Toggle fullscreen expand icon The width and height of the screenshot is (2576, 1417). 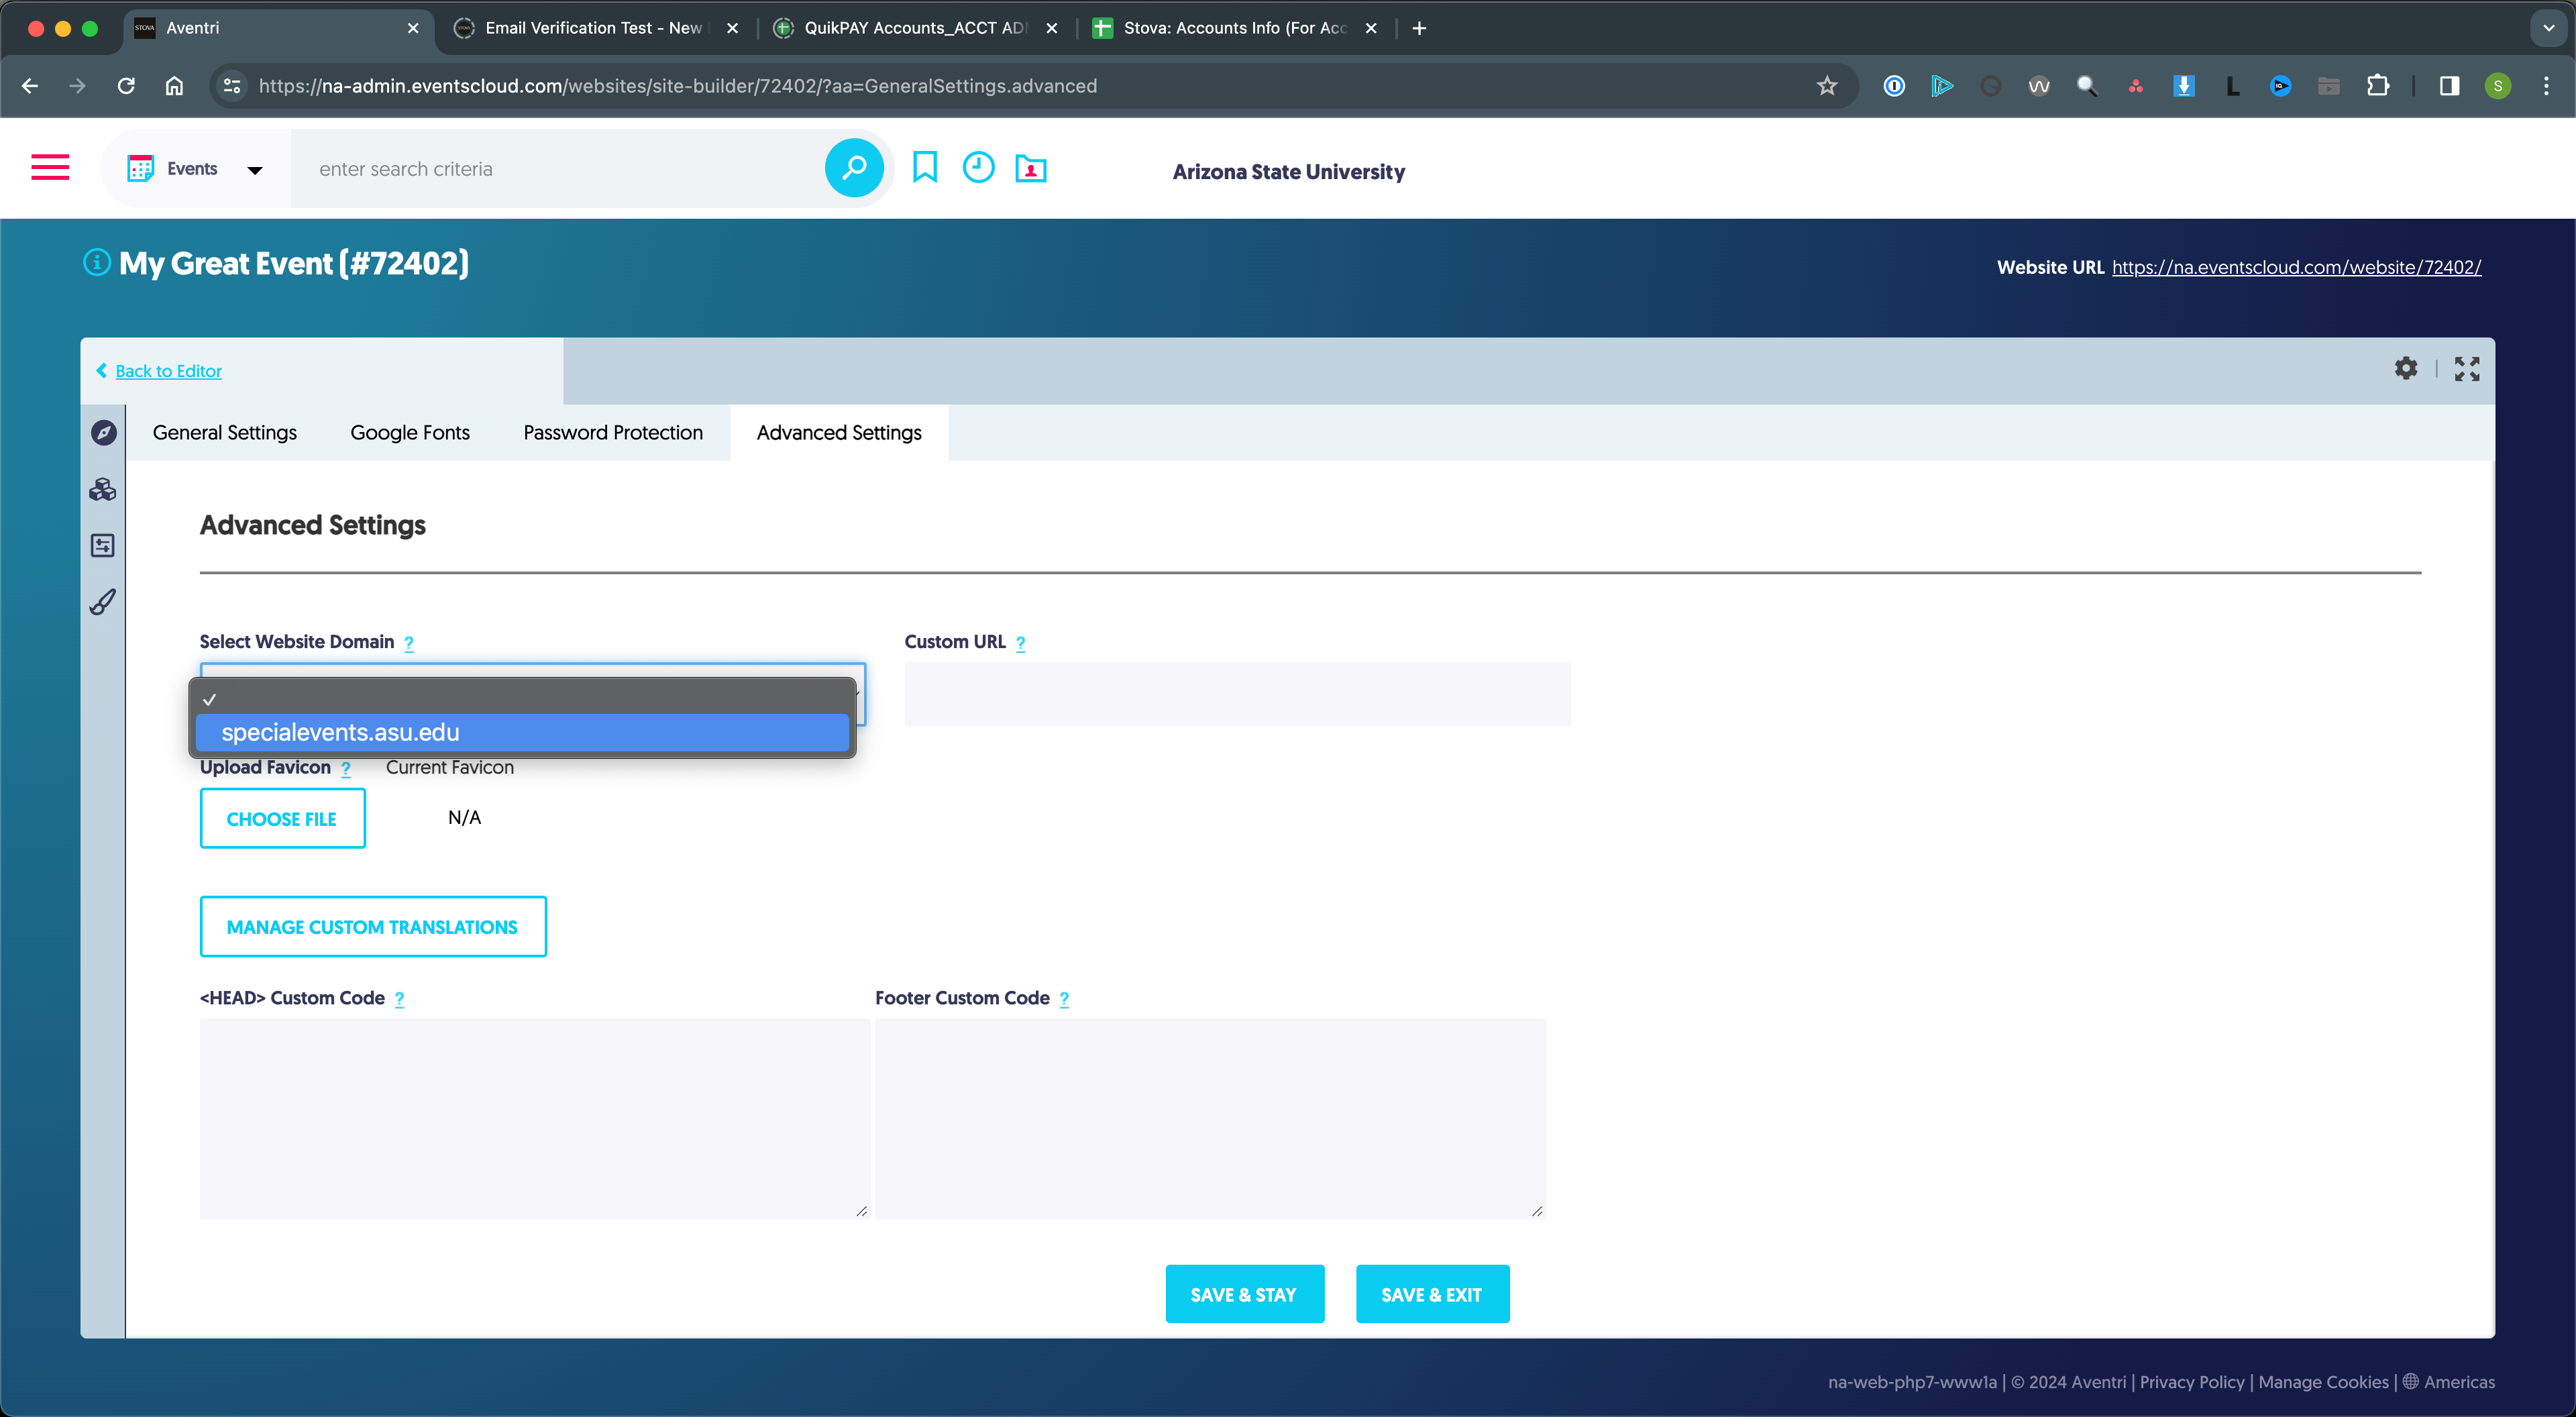point(2467,369)
